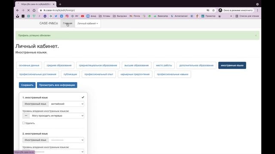Stop page loading with X button
This screenshot has height=154, width=275.
point(28,10)
